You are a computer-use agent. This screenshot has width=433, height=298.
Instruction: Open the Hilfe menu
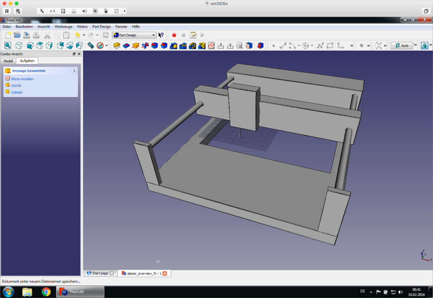tap(136, 26)
